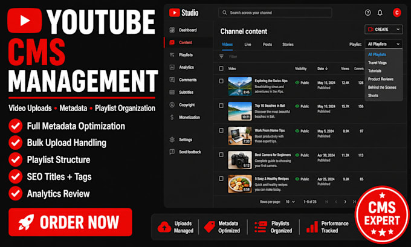Open the healthy recipes video thumbnail
411x247 pixels.
(240, 184)
